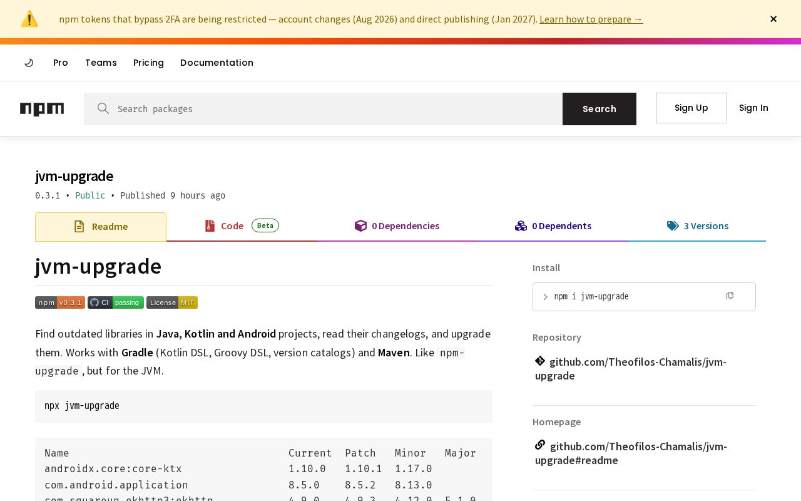
Task: Click the red Code file icon
Action: tap(210, 225)
